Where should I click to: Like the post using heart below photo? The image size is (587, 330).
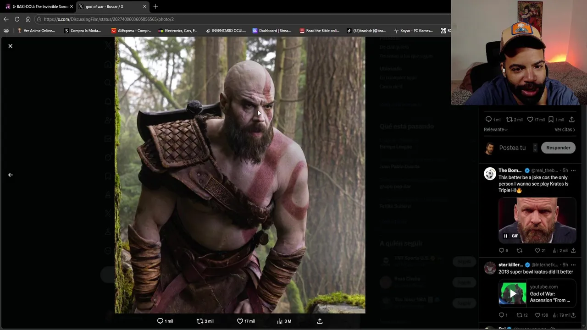pyautogui.click(x=240, y=321)
